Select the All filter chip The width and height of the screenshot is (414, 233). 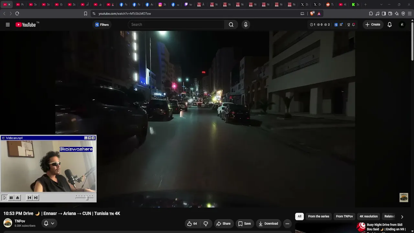[x=300, y=216]
